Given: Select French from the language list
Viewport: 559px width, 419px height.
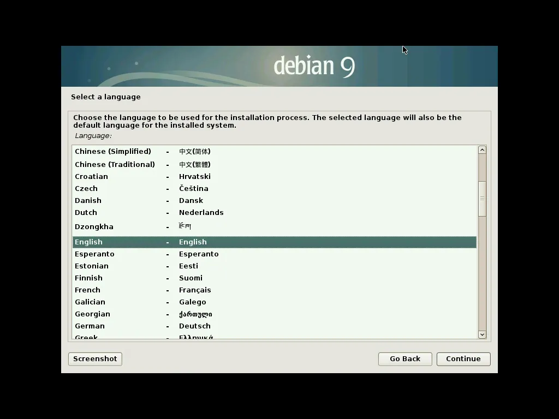Looking at the screenshot, I should coord(275,290).
